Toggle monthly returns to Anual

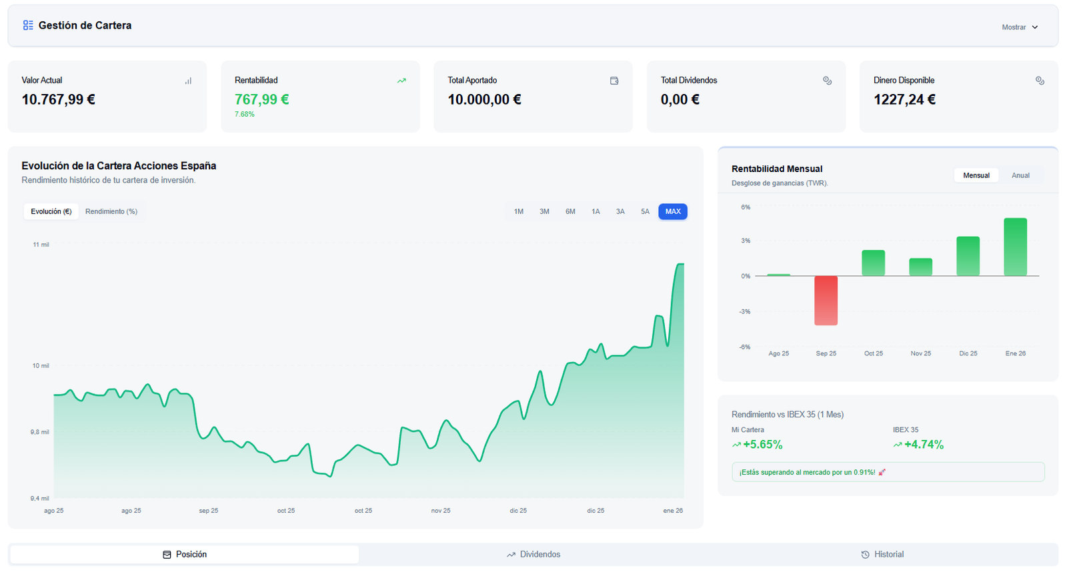[1020, 175]
